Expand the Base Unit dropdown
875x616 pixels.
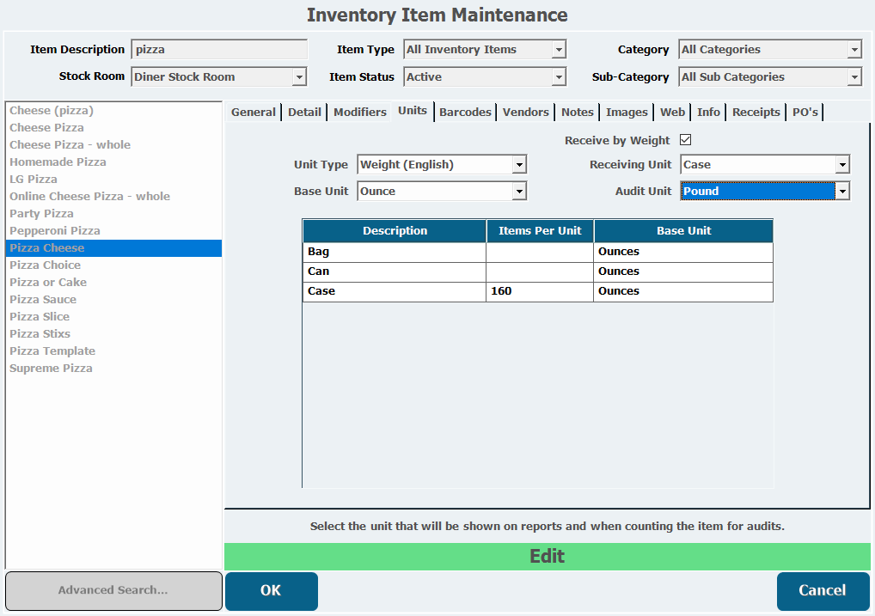point(441,191)
